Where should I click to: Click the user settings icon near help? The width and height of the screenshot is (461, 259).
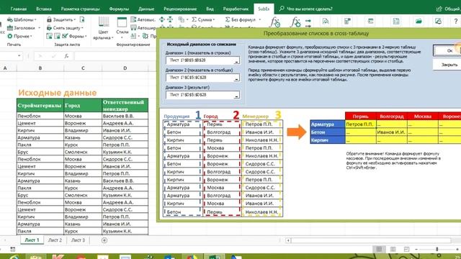coord(438,21)
